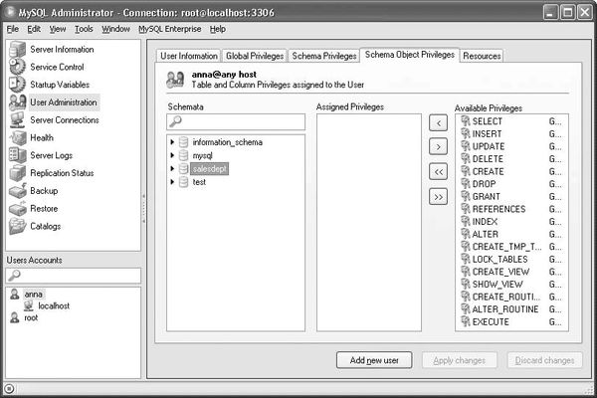Image resolution: width=597 pixels, height=398 pixels.
Task: Select the Backup section icon
Action: pyautogui.click(x=17, y=190)
